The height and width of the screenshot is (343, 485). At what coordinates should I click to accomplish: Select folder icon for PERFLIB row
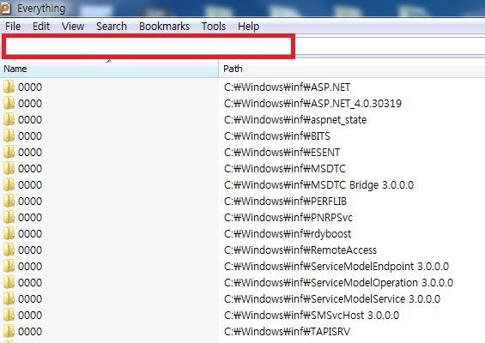pos(9,202)
